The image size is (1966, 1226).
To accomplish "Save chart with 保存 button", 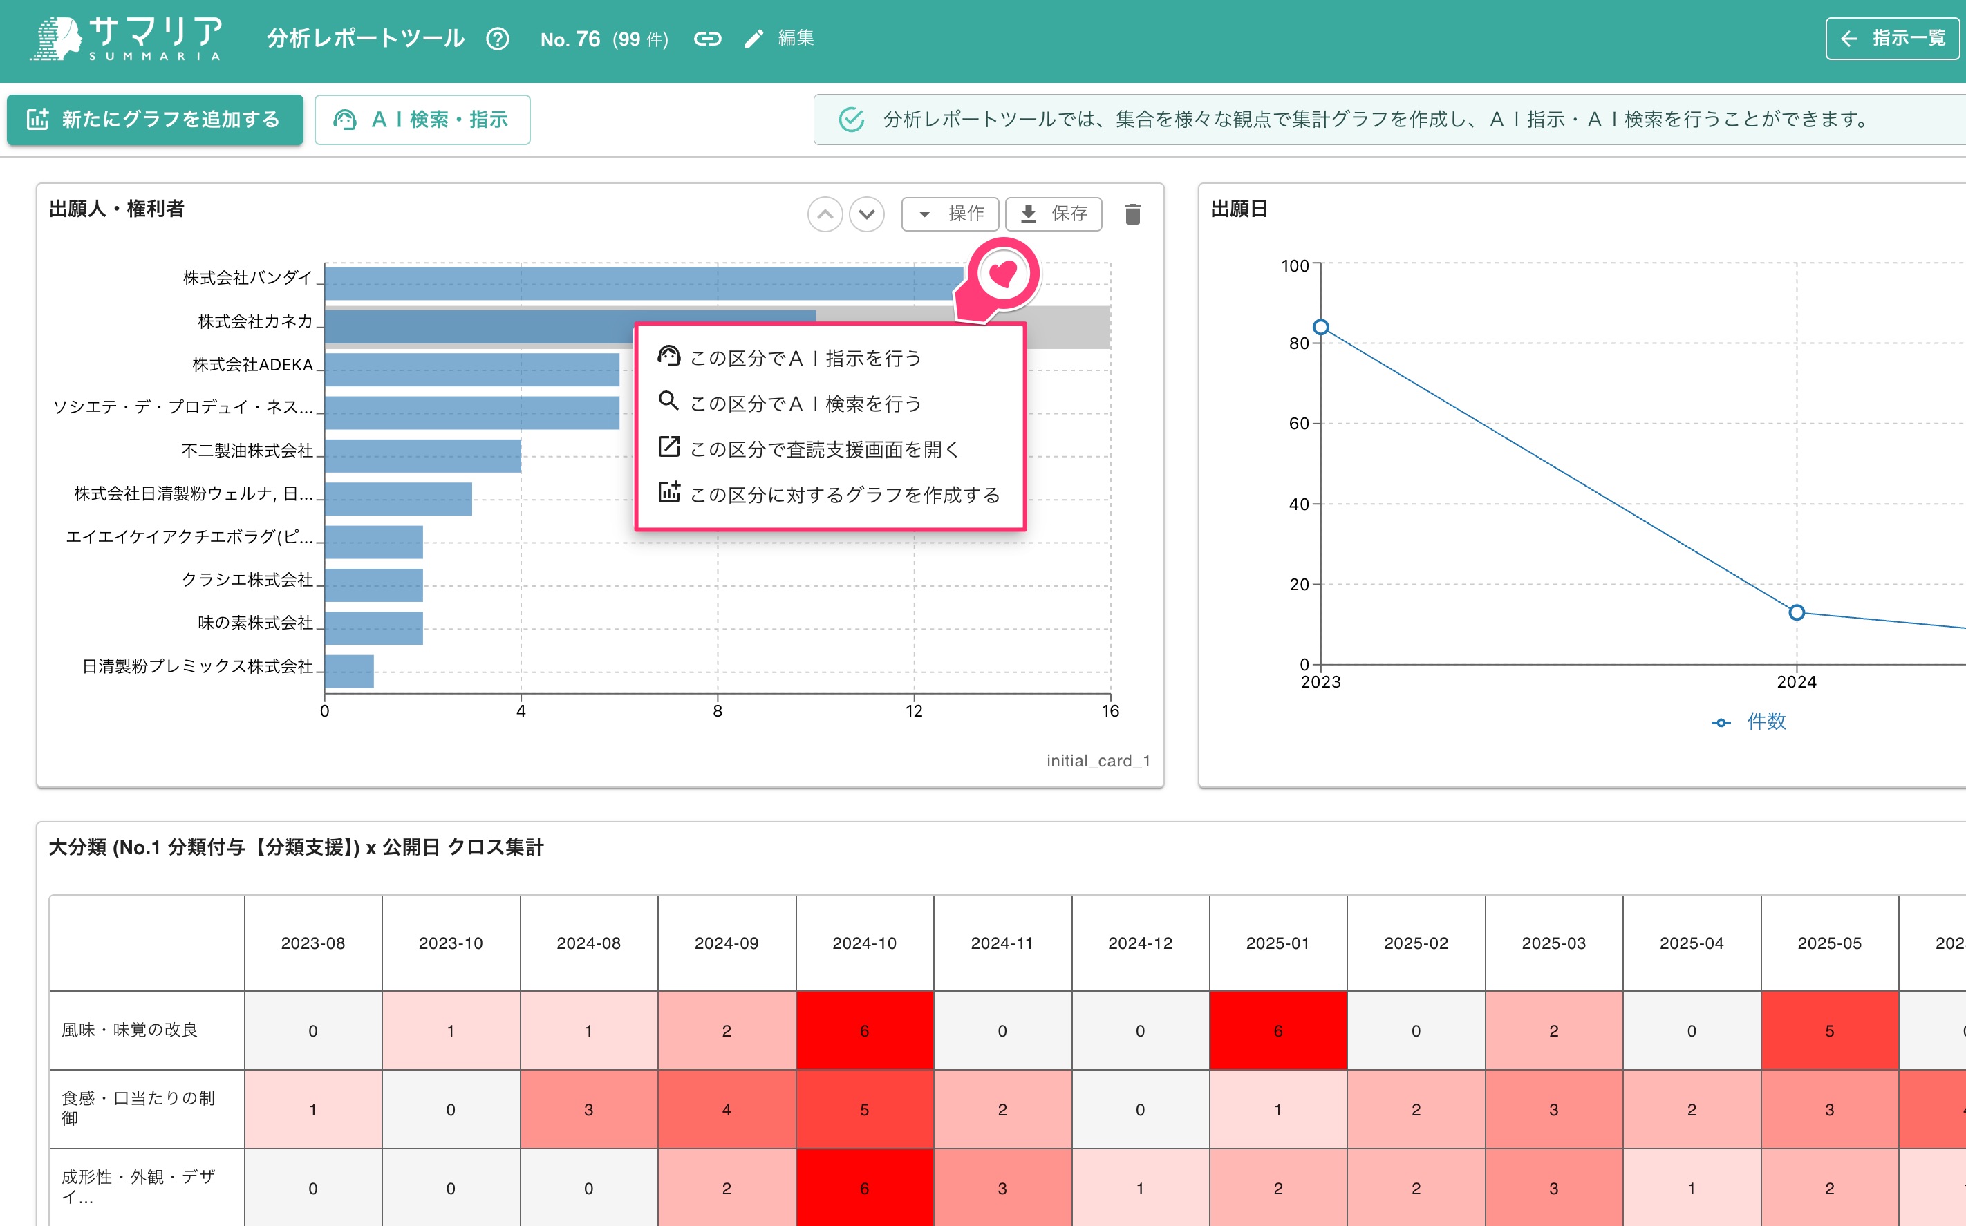I will [x=1054, y=214].
